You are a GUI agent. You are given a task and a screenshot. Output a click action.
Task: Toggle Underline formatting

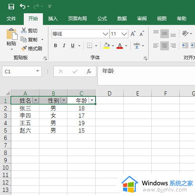(x=73, y=46)
